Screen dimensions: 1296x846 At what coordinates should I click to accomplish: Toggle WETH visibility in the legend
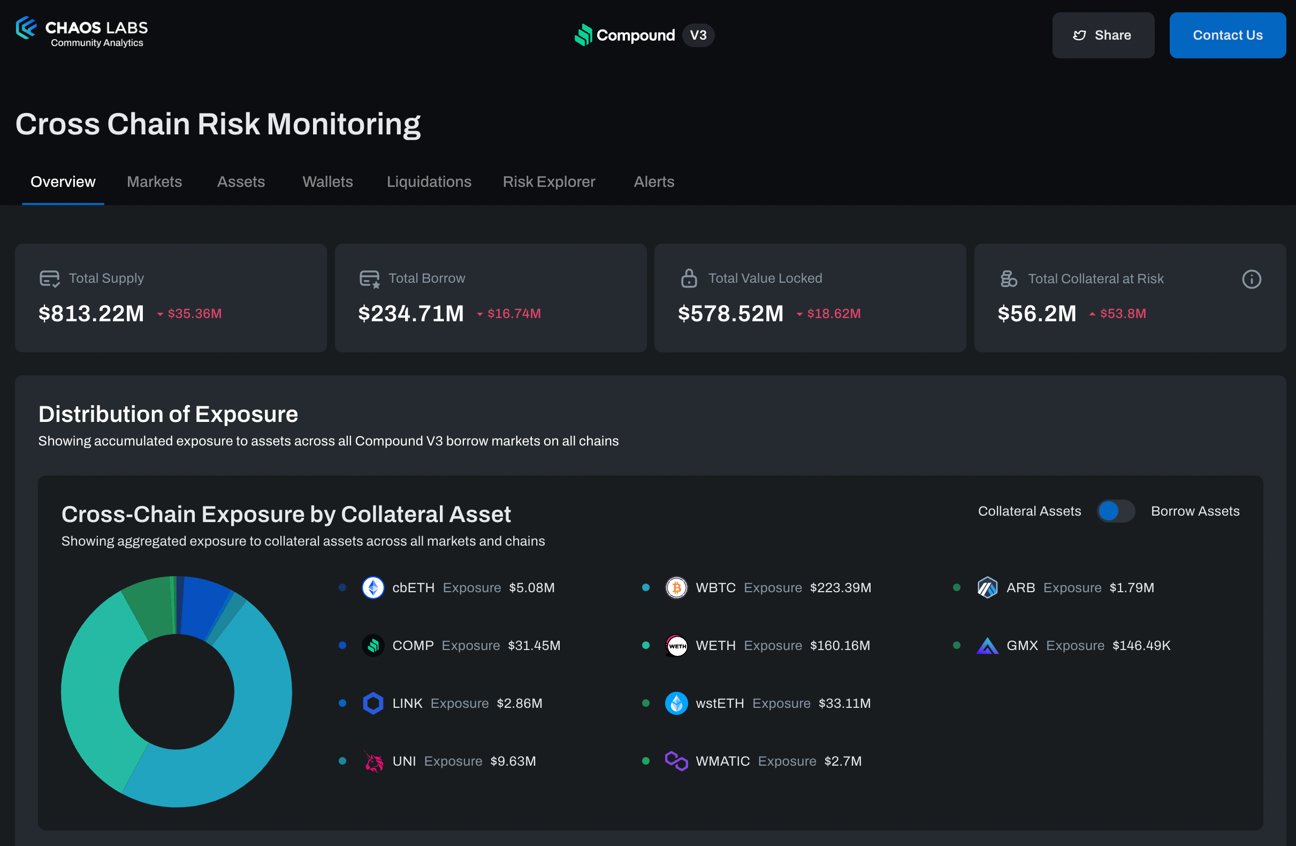pos(646,645)
